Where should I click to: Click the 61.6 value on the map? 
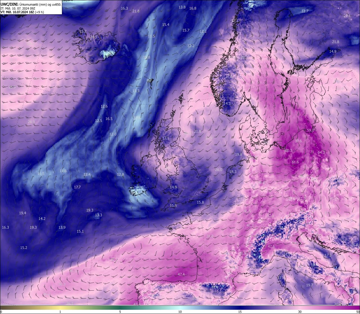click(295, 162)
